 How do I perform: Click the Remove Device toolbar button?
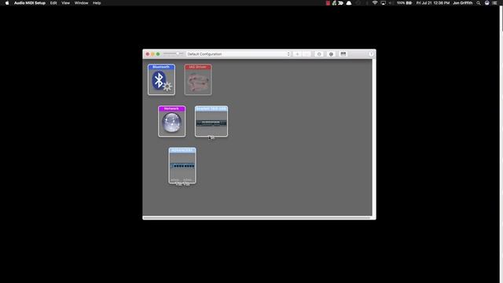coord(307,54)
